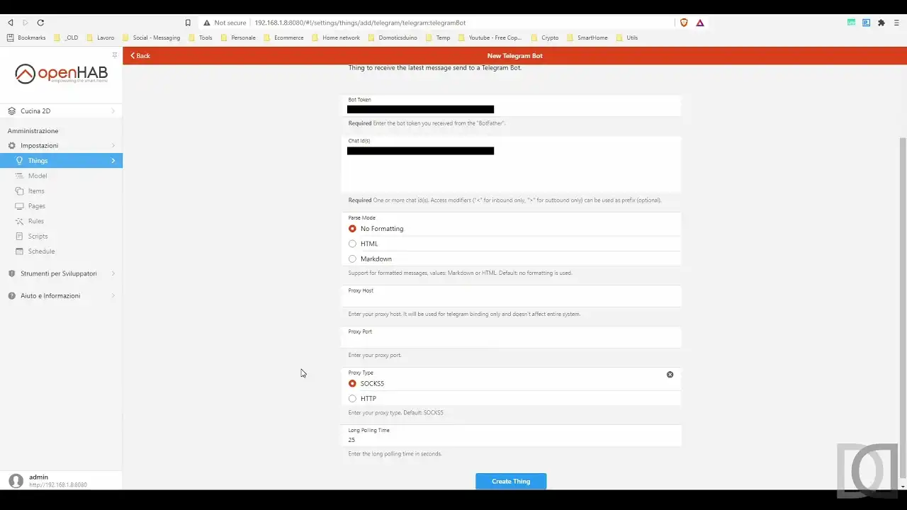Click the Strumenti per Sviluppatori shield icon
Image resolution: width=907 pixels, height=510 pixels.
point(11,273)
